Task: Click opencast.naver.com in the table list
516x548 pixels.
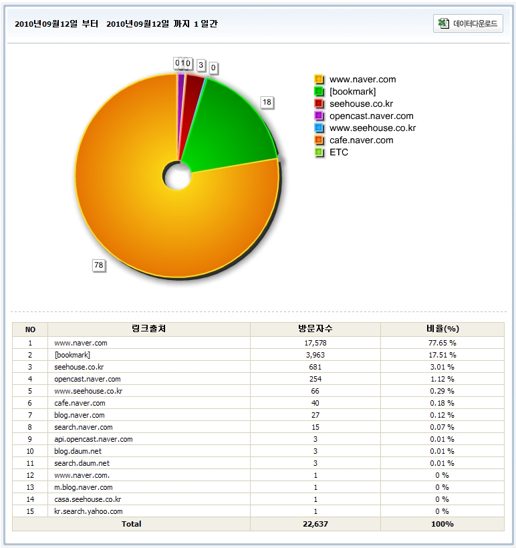Action: (x=88, y=379)
